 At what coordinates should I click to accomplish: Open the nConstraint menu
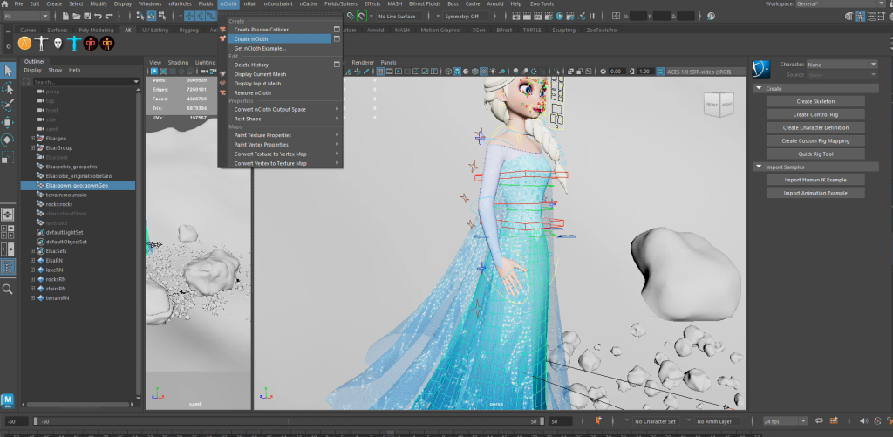tap(278, 4)
